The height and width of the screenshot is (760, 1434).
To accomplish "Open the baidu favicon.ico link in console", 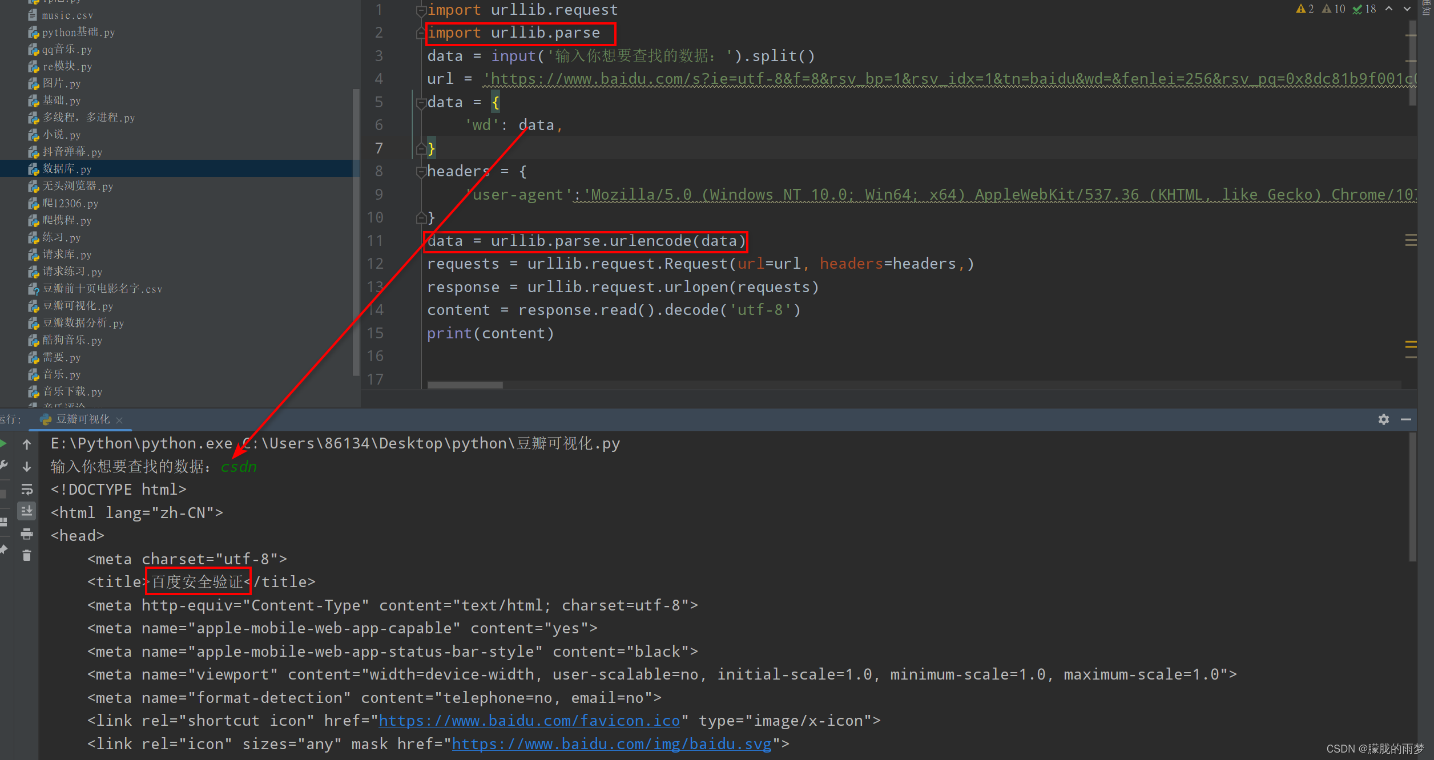I will point(529,721).
